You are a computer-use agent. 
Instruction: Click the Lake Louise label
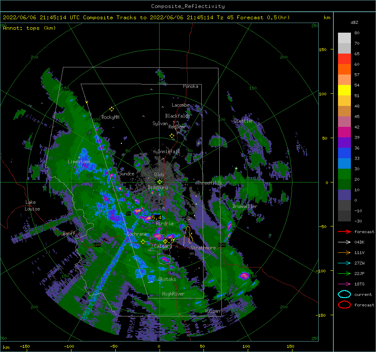tap(32, 206)
